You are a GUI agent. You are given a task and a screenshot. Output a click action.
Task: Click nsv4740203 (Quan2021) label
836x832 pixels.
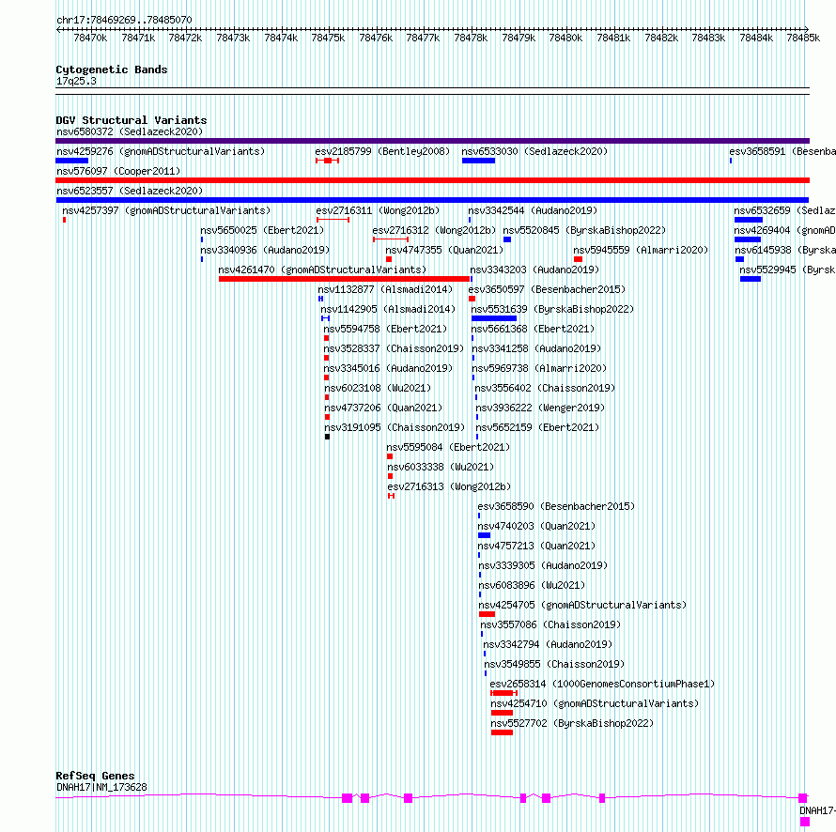537,526
